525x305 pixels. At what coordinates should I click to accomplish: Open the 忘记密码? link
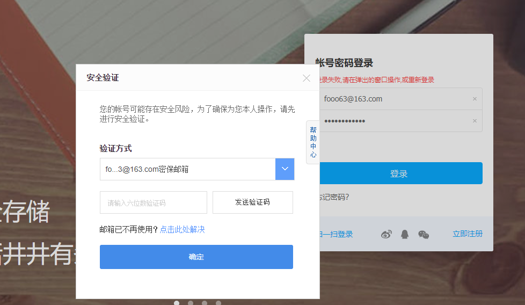coord(334,197)
